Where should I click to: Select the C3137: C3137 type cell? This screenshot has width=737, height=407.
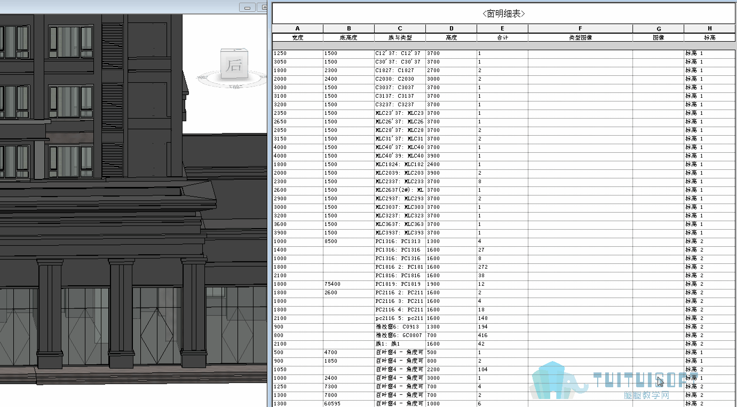click(400, 96)
